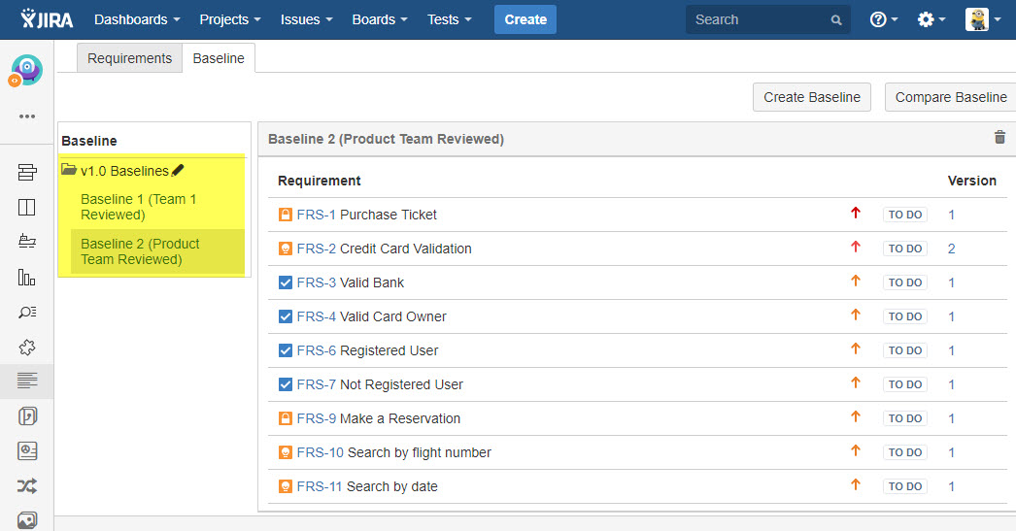Click the pencil icon beside v1.0 Baselines

178,171
